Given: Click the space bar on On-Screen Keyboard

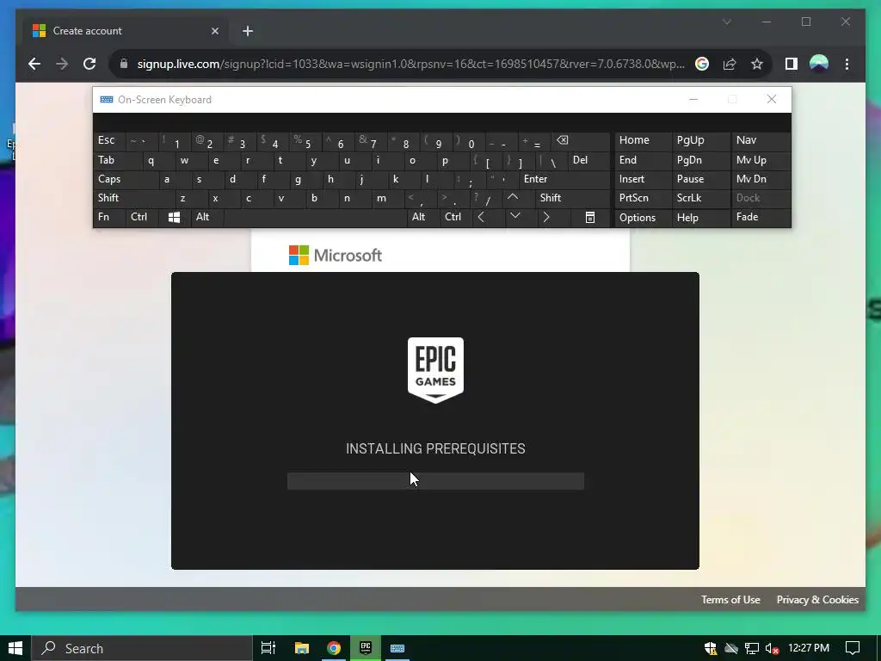Looking at the screenshot, I should [x=315, y=217].
